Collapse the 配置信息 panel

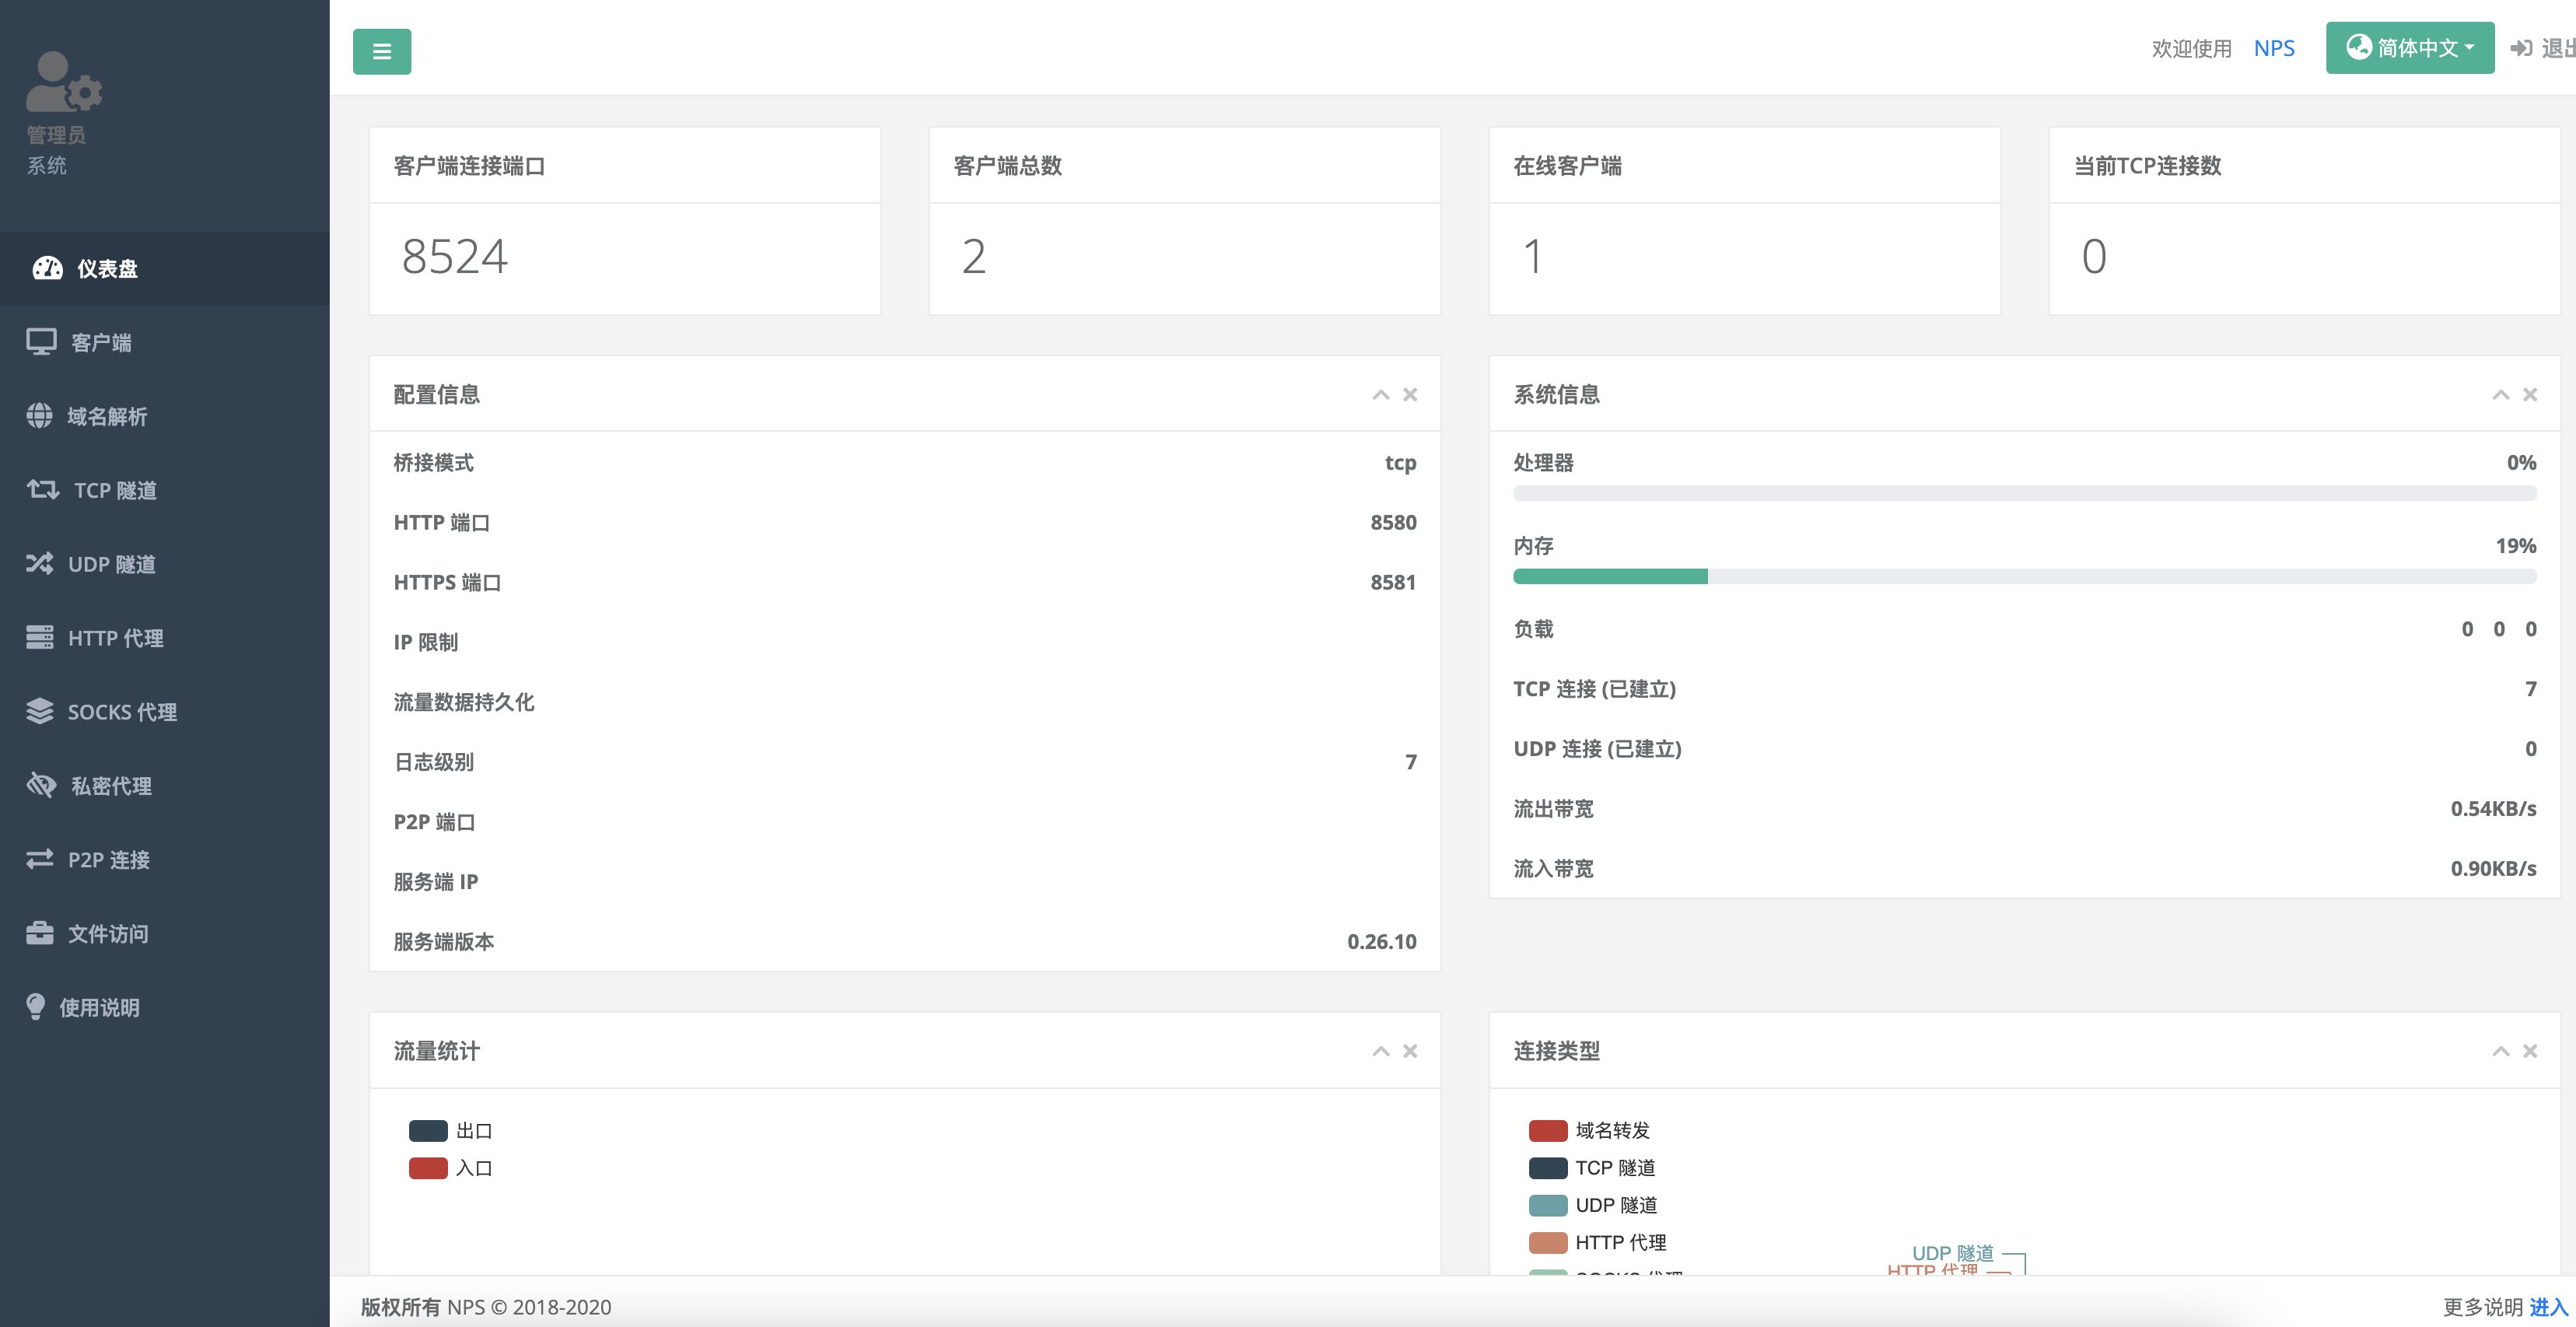click(1381, 394)
